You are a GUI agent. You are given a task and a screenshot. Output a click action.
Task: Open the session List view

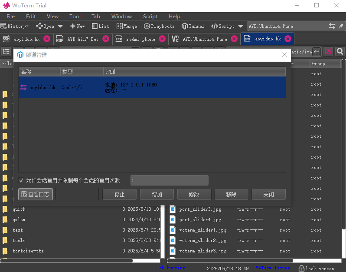101,26
